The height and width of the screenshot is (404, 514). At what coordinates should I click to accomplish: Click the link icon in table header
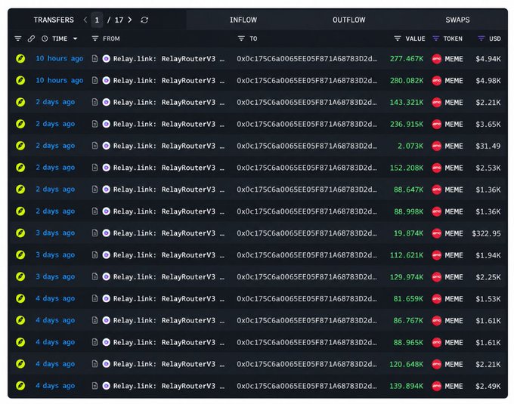pyautogui.click(x=31, y=39)
